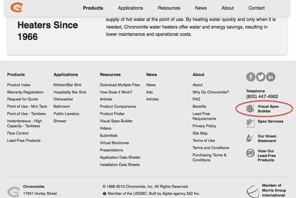Screen dimensions: 296x198
Task: Open the Privacy Policy link
Action: (x=204, y=126)
